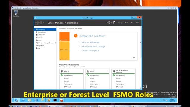Click the green Manageability icon in AD DS tile
Screen dimensions: 190x107
pos(62,75)
